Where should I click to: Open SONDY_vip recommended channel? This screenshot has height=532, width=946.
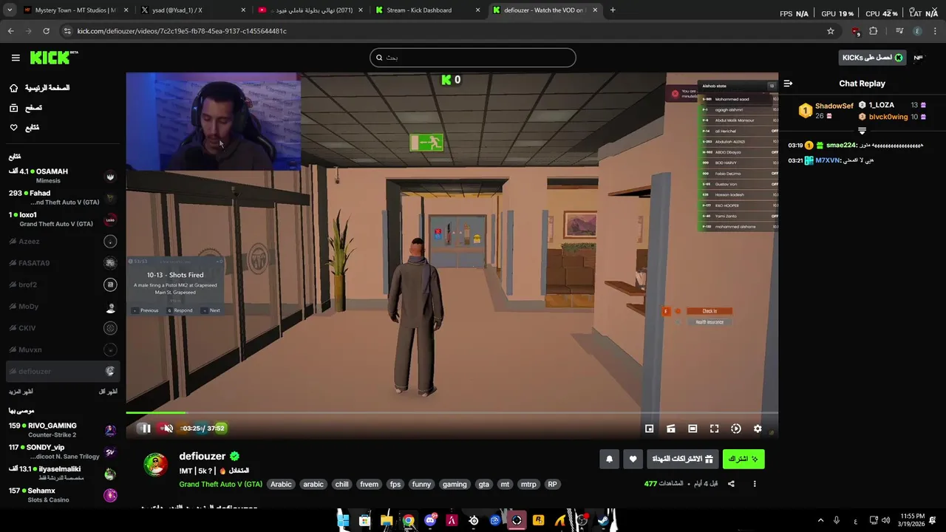tap(62, 451)
